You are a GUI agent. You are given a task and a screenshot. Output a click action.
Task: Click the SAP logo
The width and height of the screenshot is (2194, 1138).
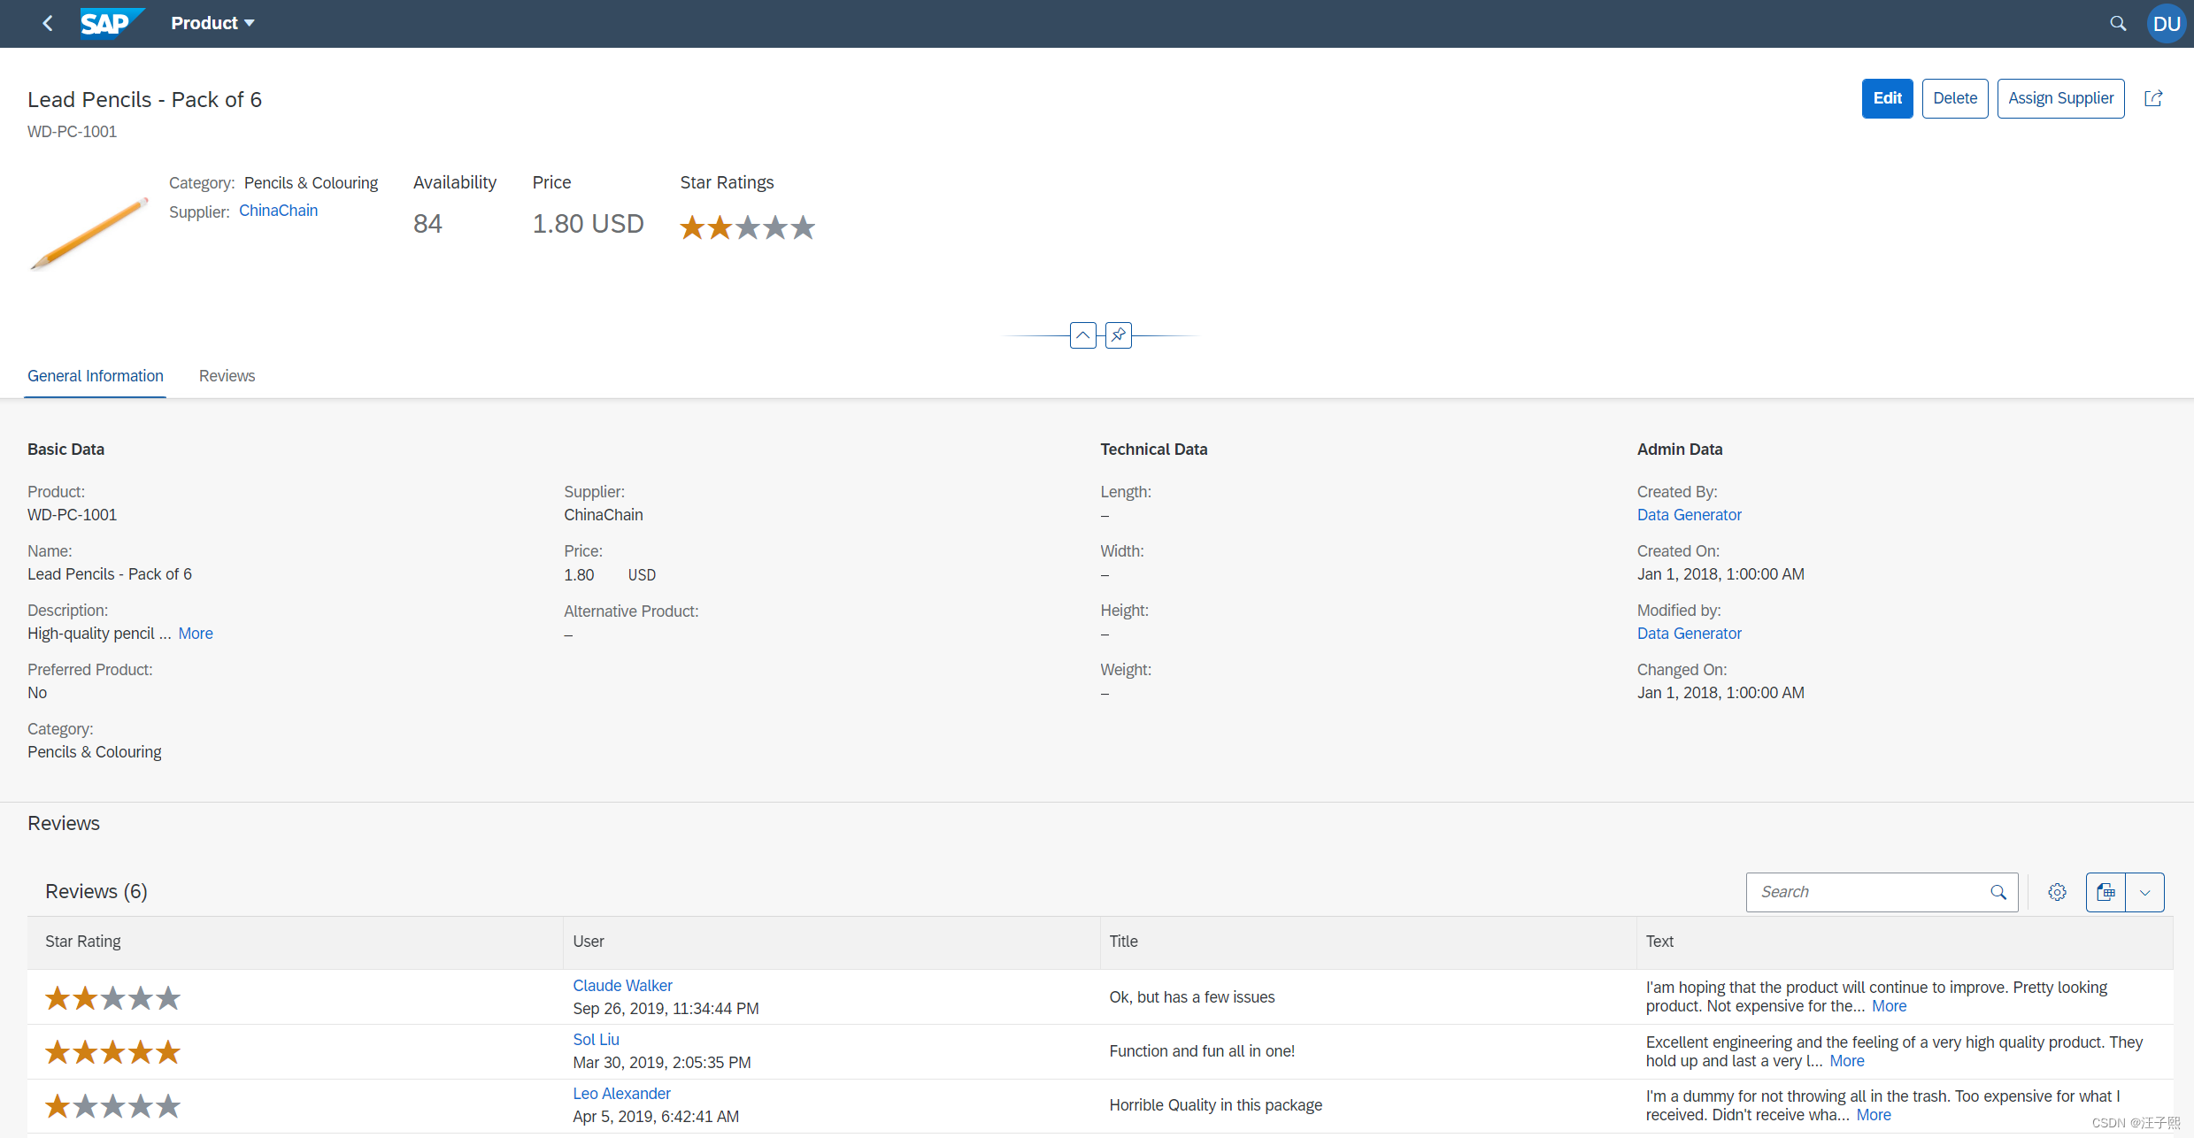pos(110,23)
